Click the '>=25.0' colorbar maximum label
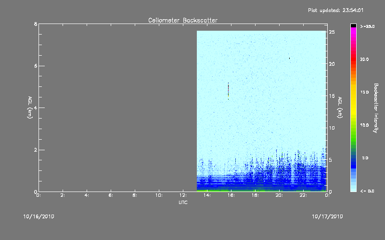The height and width of the screenshot is (240, 385). [367, 26]
